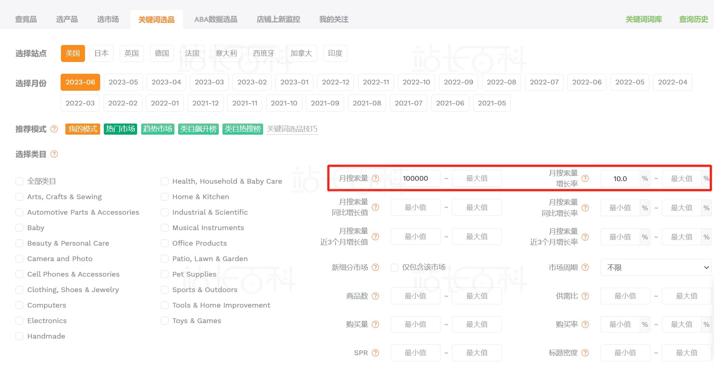Click the 月搜索量 input showing 100000

click(x=416, y=178)
